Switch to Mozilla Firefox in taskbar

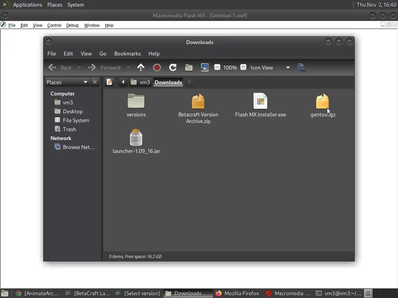pos(237,293)
